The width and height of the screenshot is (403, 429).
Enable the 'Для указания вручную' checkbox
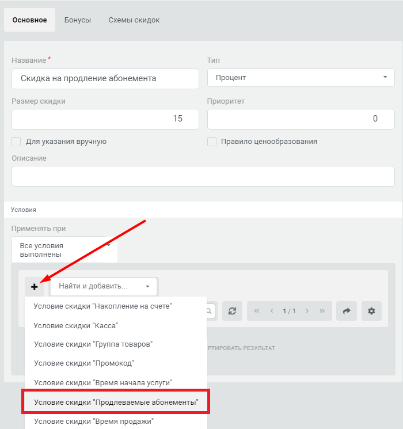click(x=16, y=142)
